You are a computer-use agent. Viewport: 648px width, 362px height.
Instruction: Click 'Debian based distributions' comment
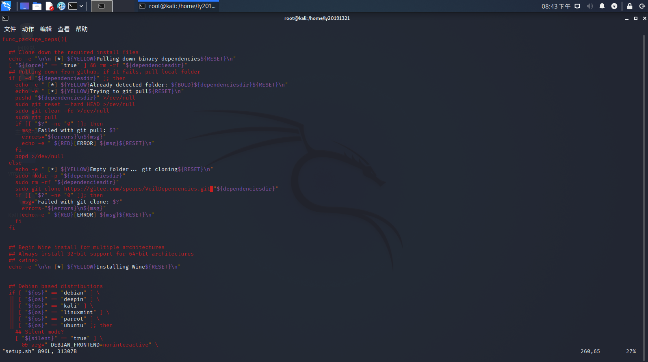tap(61, 286)
